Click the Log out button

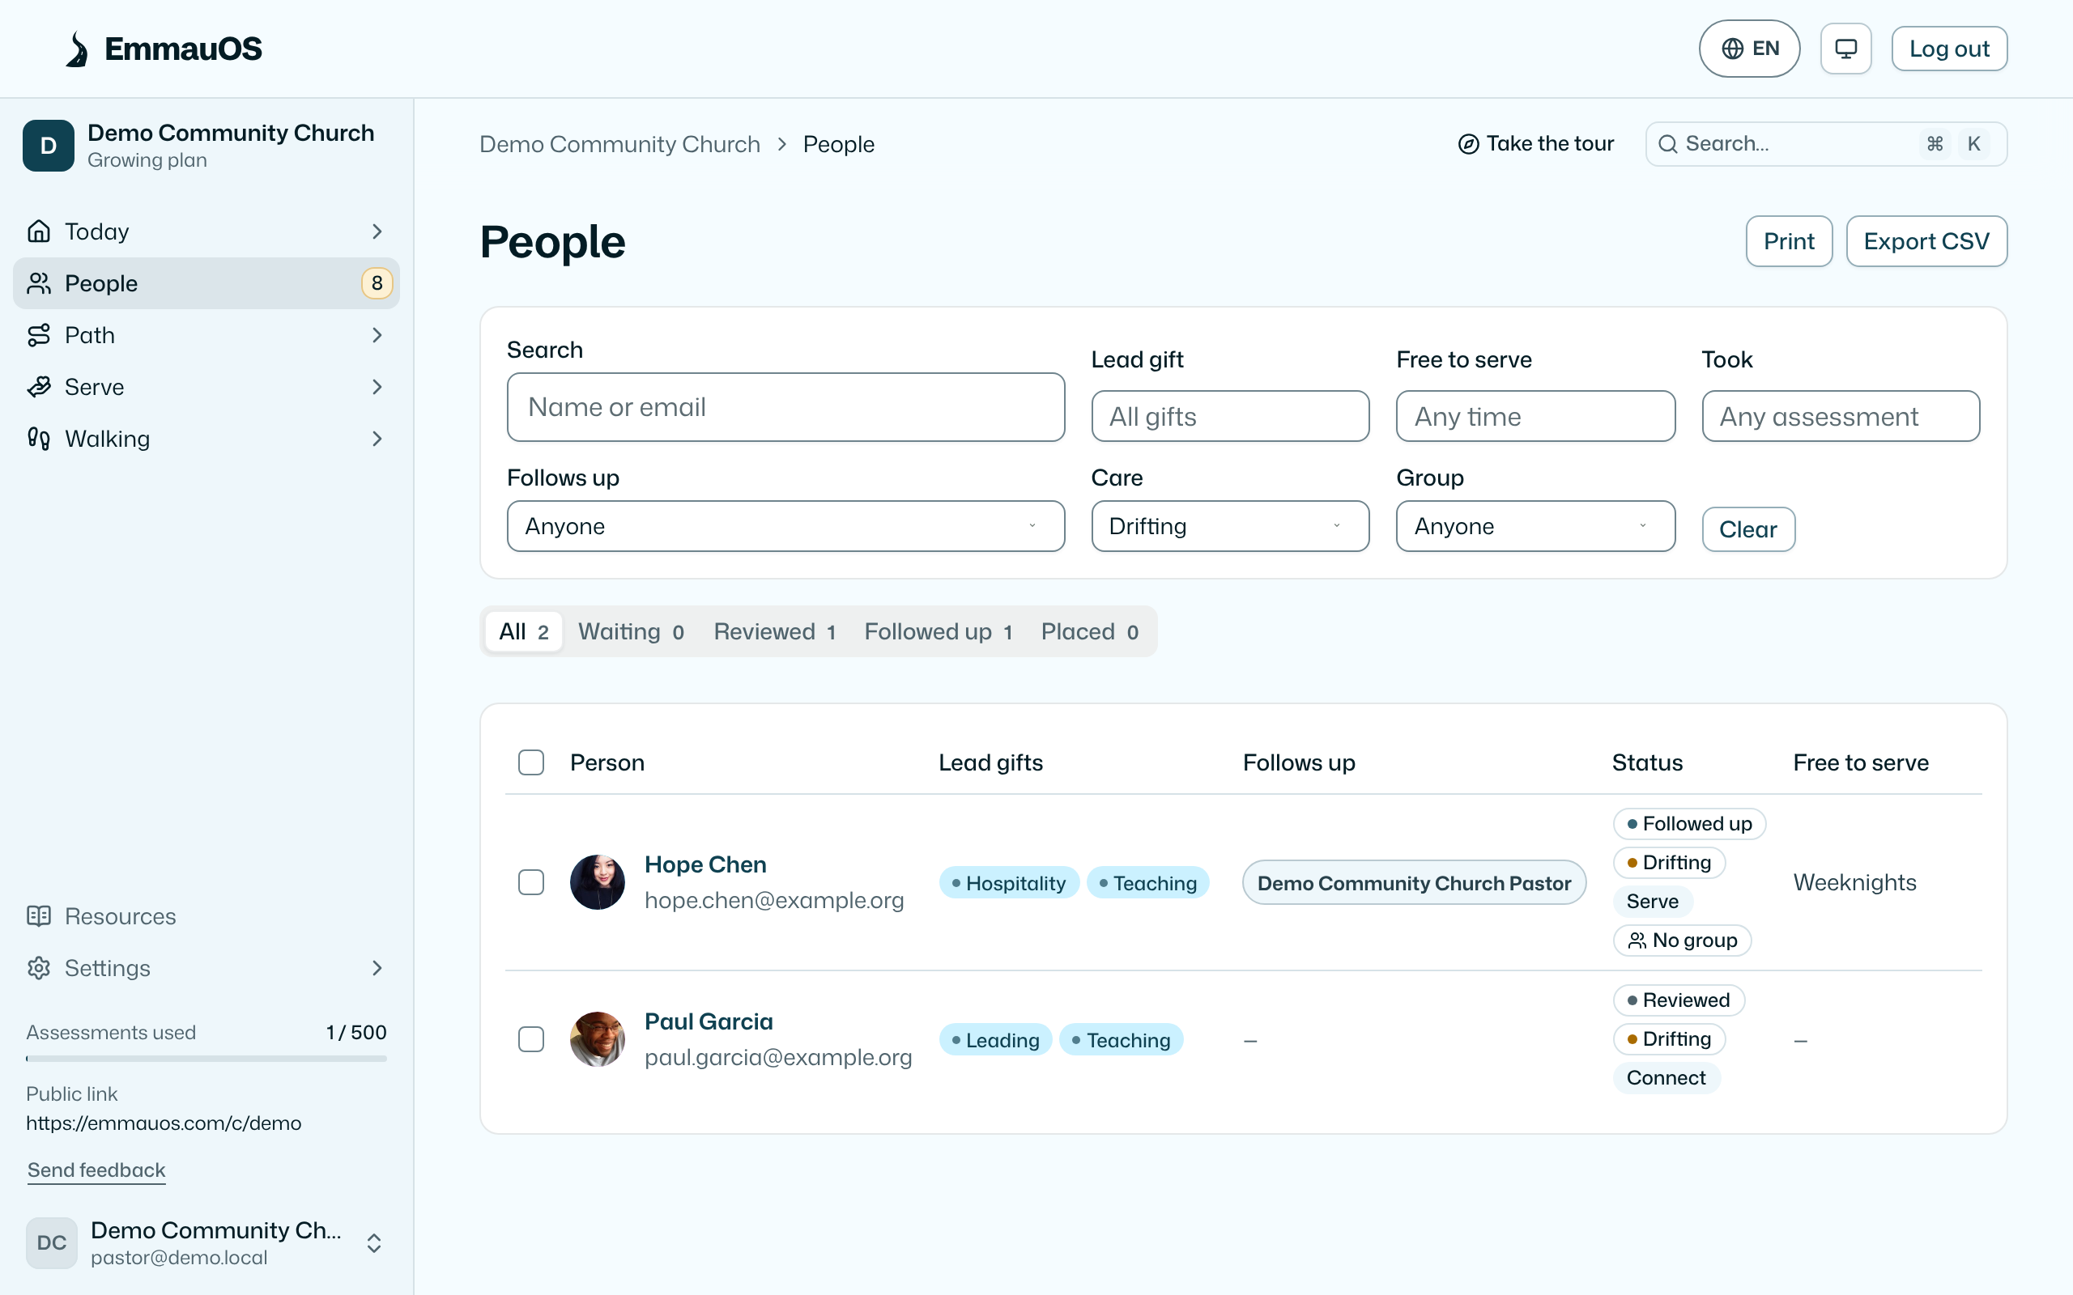click(1949, 49)
